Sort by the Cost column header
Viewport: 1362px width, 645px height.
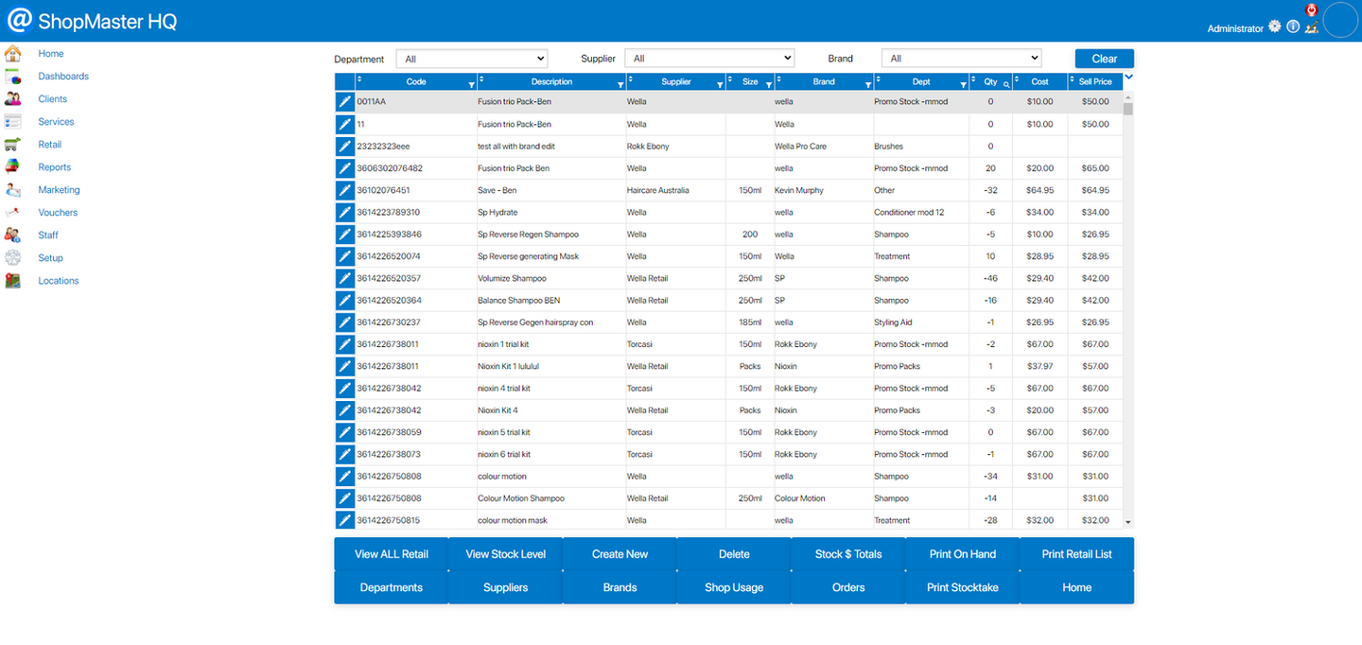pyautogui.click(x=1039, y=81)
